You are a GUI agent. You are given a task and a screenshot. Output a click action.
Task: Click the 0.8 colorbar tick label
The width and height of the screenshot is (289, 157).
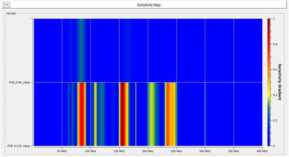(x=275, y=44)
